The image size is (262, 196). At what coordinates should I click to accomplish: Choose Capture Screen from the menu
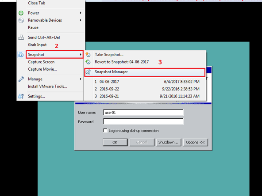coord(41,62)
